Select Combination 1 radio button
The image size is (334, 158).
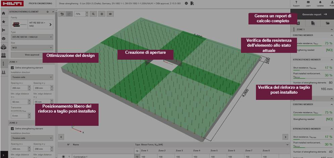tap(63, 157)
